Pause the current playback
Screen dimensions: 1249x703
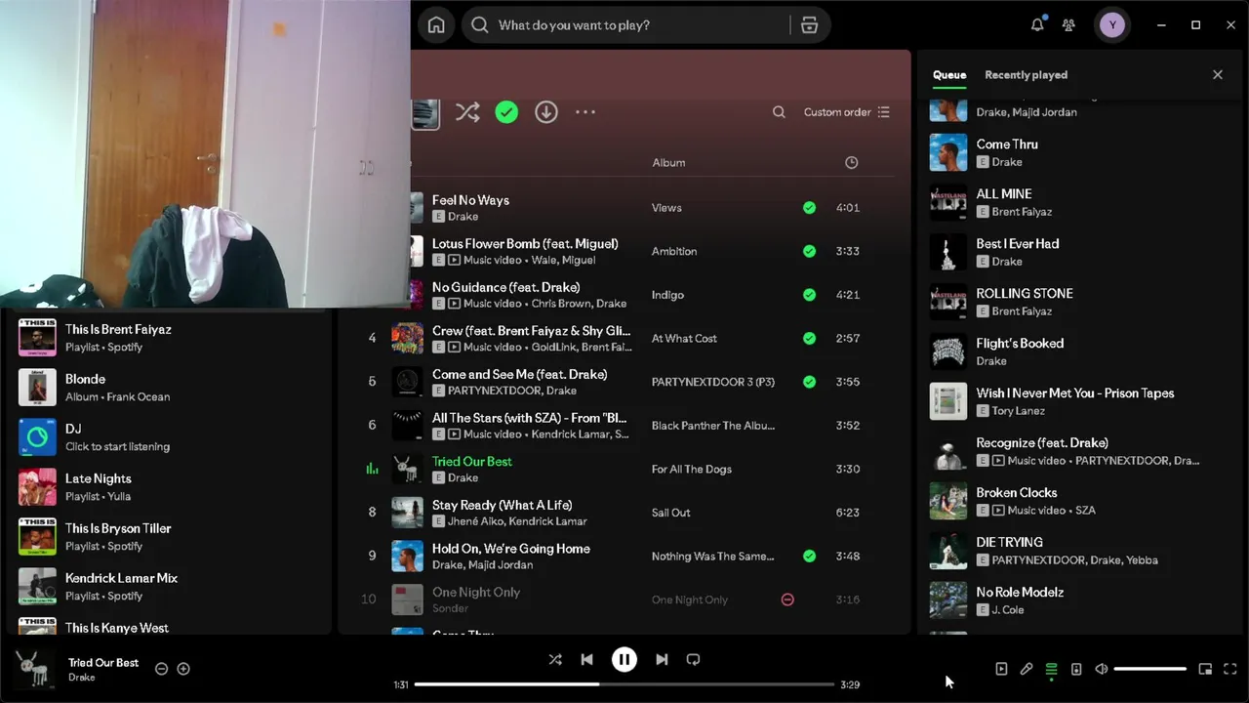(624, 659)
